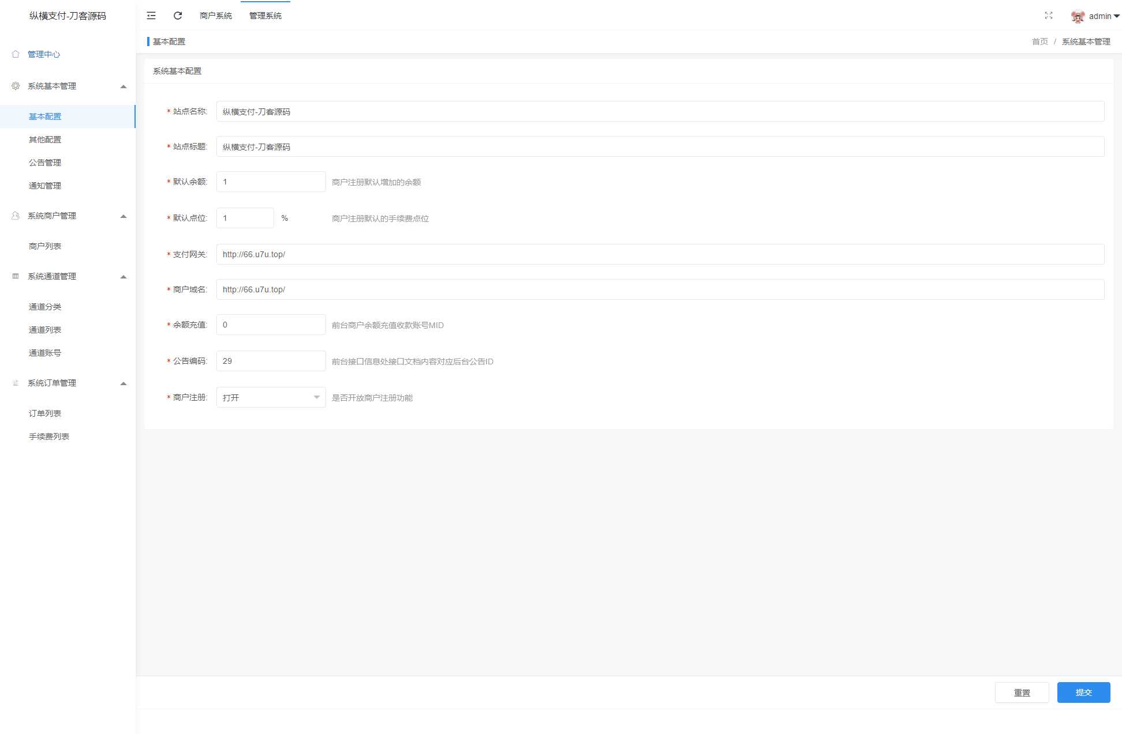Click the home icon beside 管理中心
1122x734 pixels.
click(x=16, y=54)
